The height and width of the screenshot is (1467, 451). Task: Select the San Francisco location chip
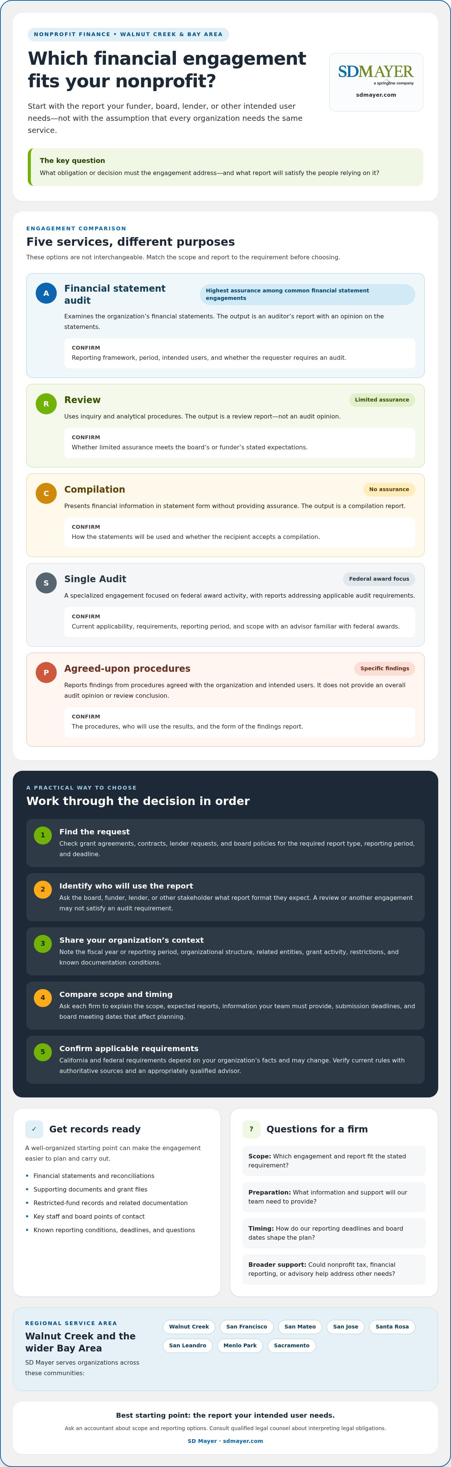[246, 1327]
